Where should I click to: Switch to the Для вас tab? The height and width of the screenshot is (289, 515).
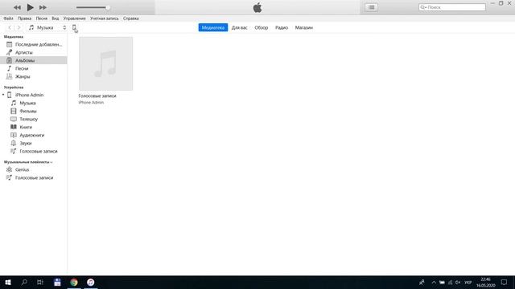click(240, 27)
